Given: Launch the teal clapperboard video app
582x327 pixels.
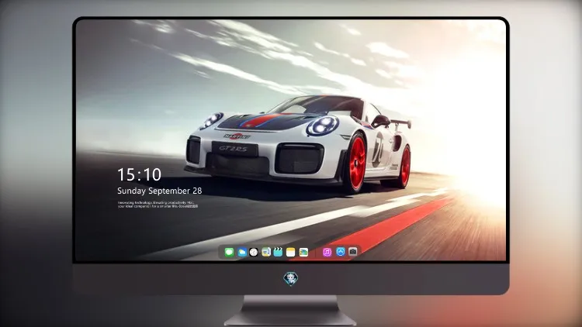Looking at the screenshot, I should pos(278,252).
